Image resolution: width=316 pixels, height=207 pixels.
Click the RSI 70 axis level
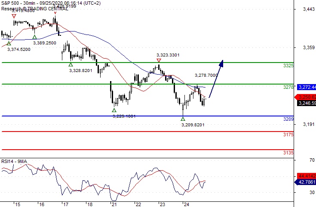[312, 160]
